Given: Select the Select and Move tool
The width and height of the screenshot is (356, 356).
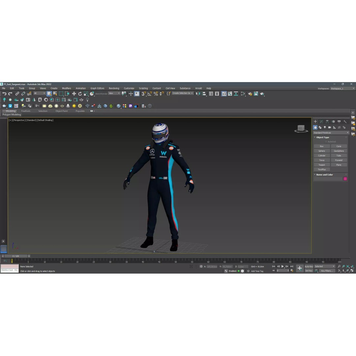Looking at the screenshot, I should tap(74, 94).
